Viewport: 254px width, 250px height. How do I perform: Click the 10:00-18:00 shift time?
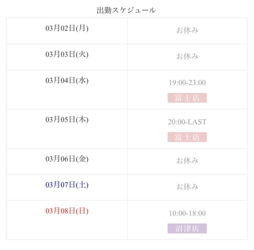pyautogui.click(x=187, y=213)
